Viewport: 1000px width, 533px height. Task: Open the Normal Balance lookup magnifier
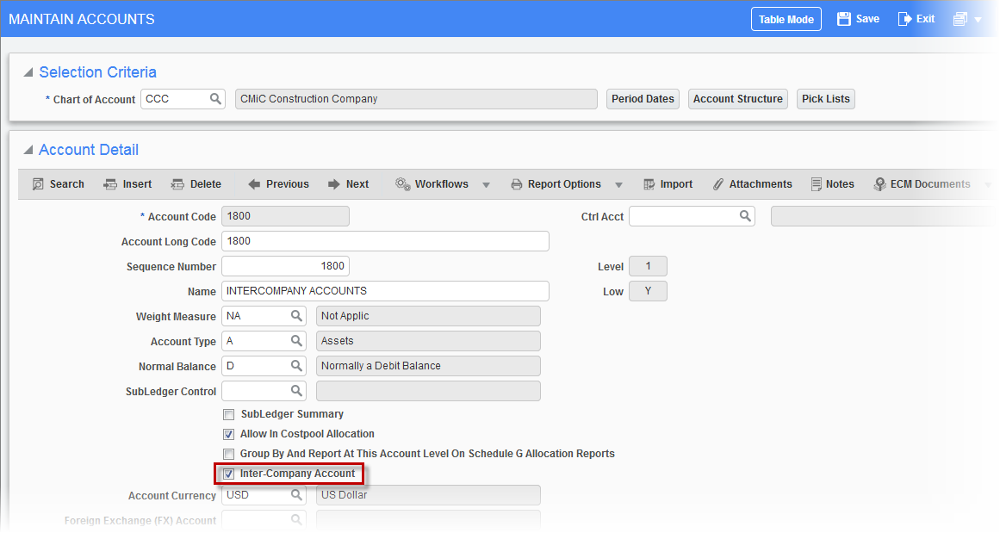coord(296,365)
